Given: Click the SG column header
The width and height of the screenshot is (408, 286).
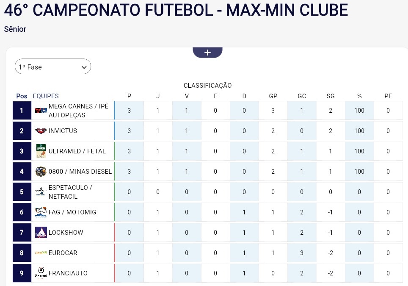Looking at the screenshot, I should tap(331, 96).
